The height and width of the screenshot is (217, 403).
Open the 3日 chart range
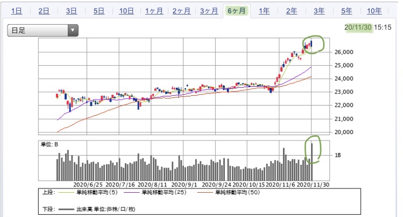click(x=72, y=11)
